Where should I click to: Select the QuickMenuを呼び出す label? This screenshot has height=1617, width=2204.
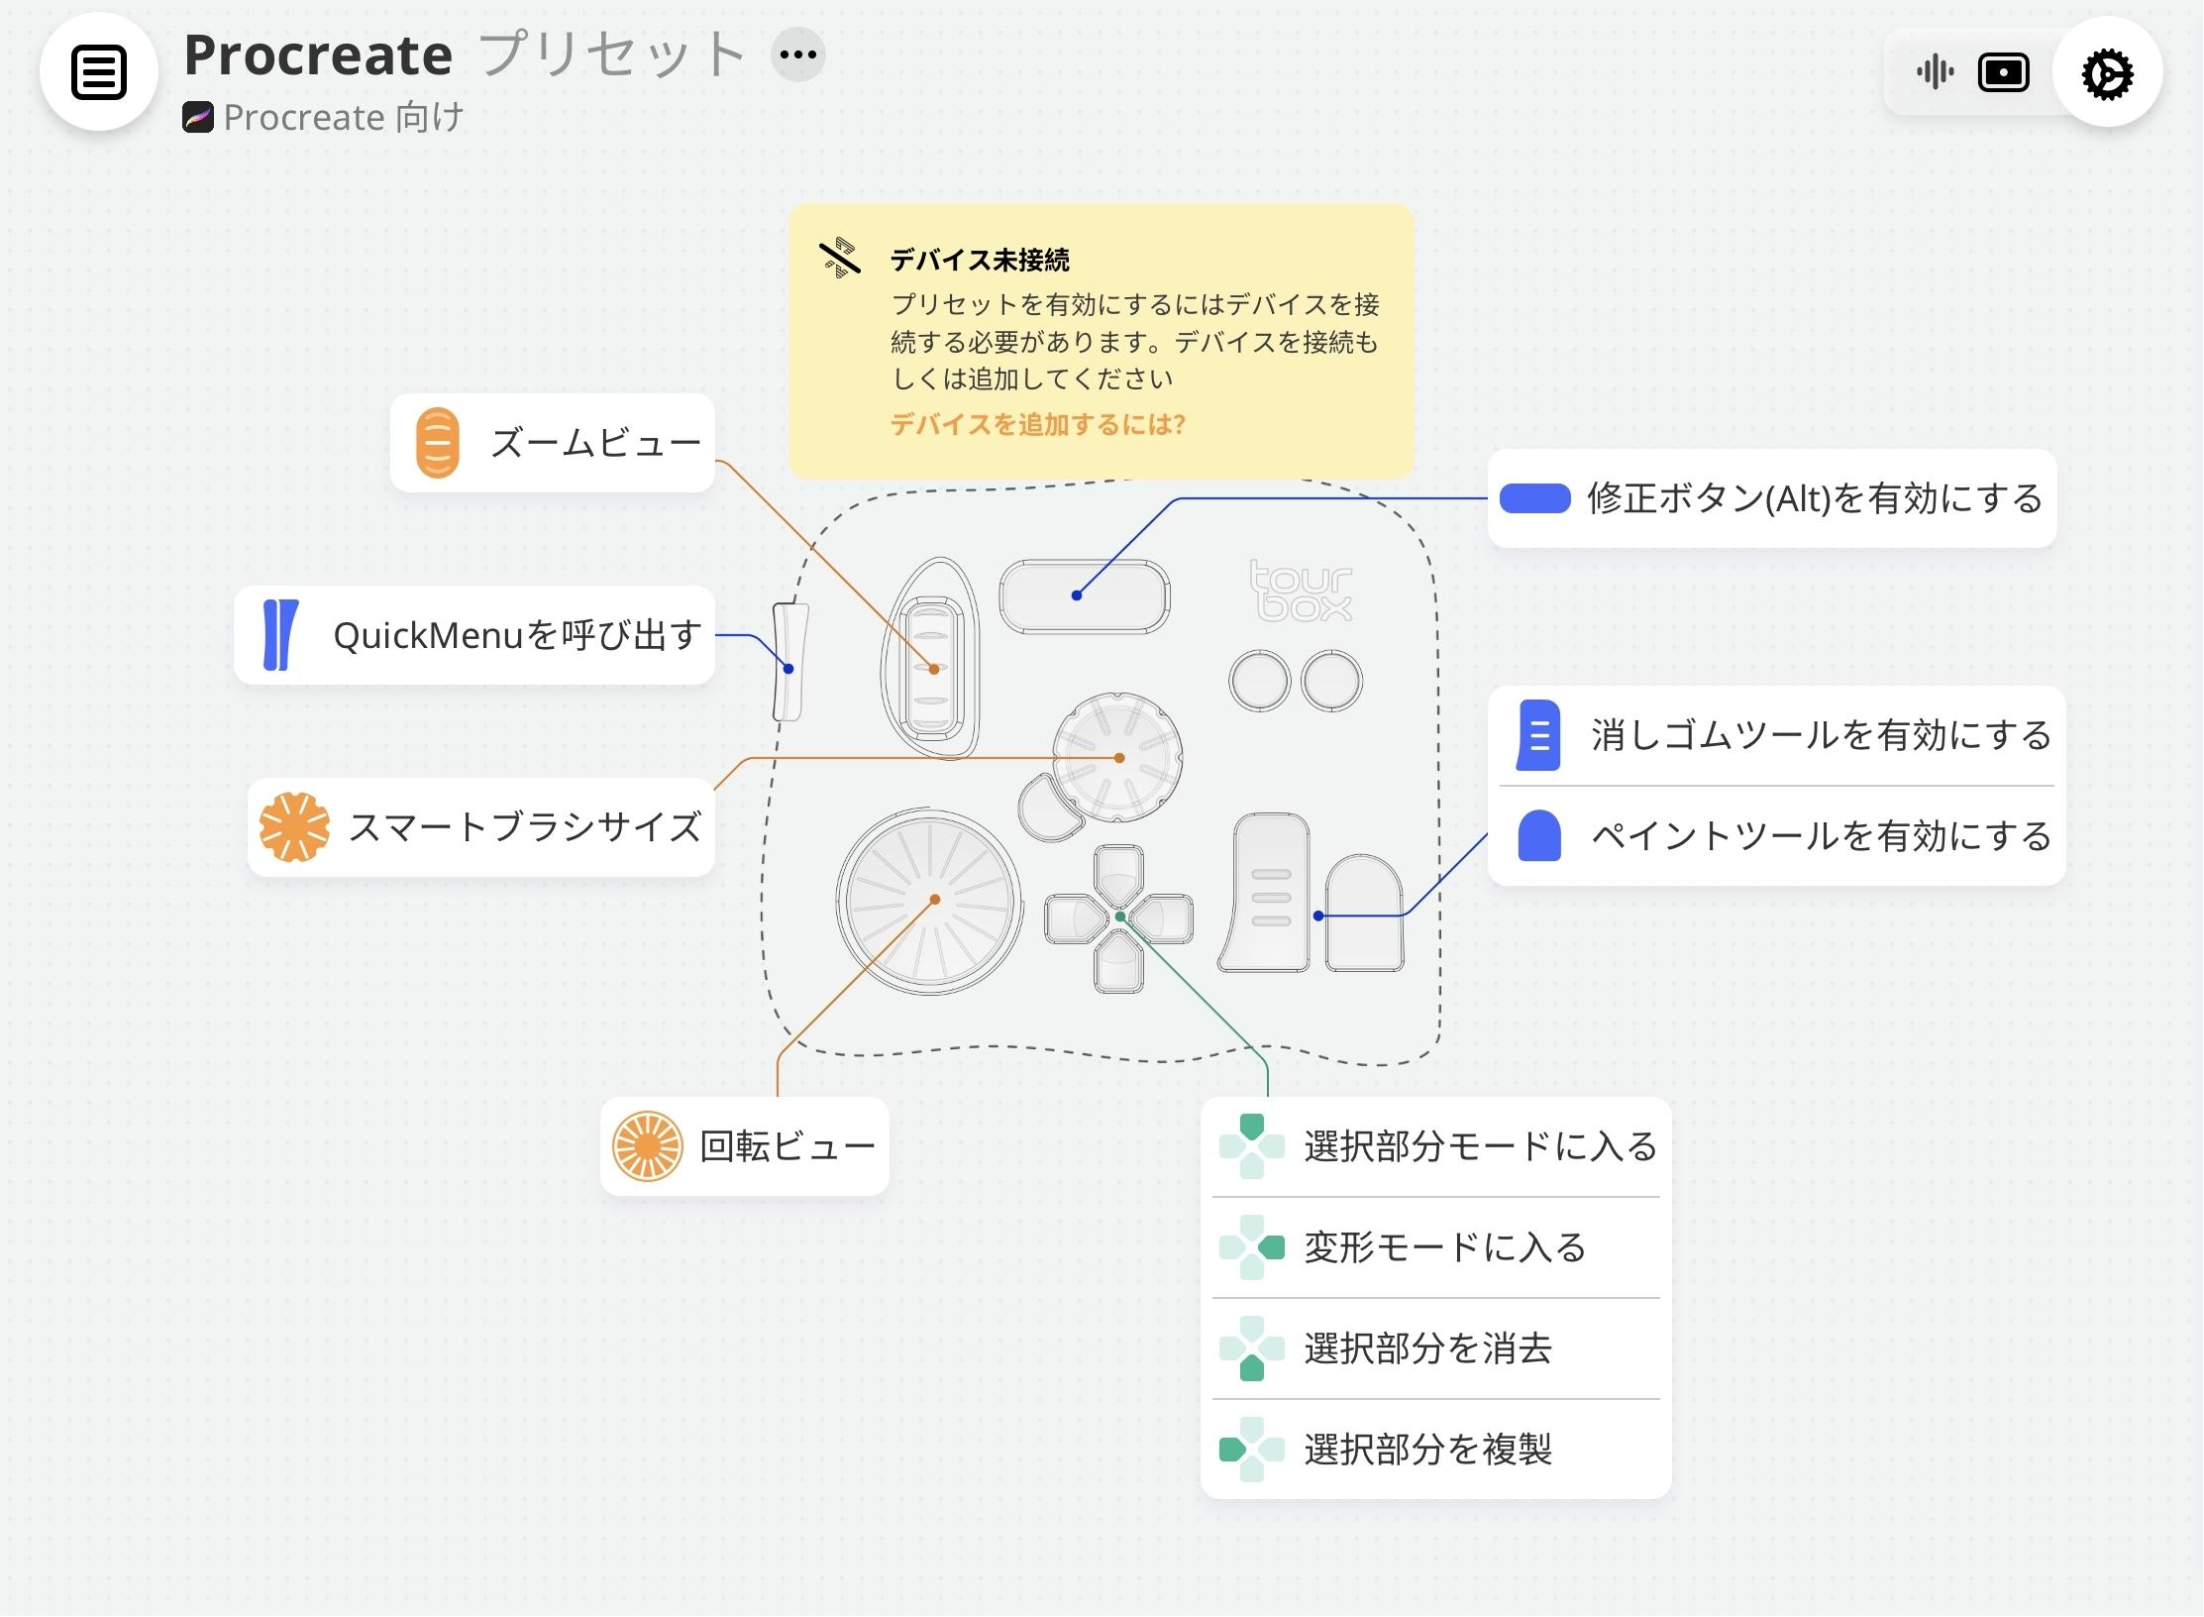click(518, 635)
